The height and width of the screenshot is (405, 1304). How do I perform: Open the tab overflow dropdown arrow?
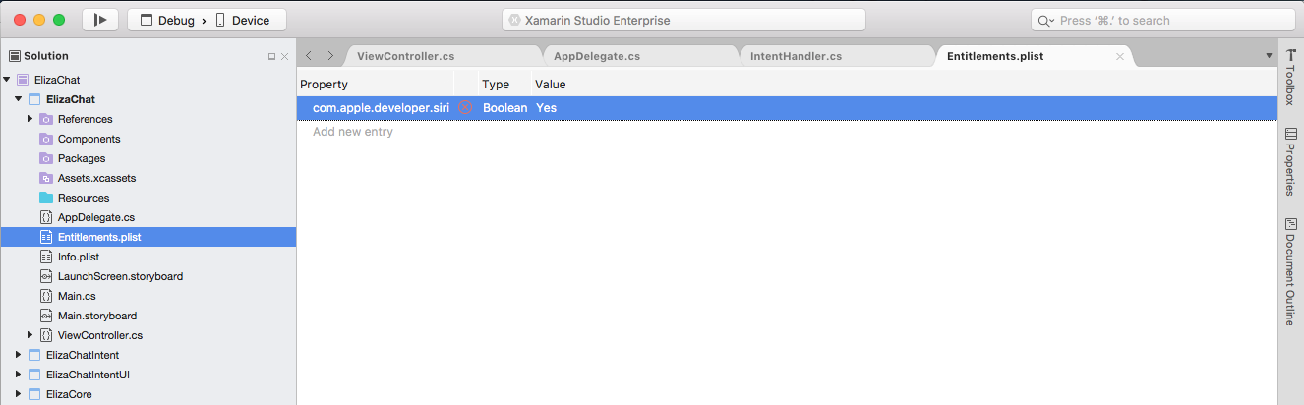(1269, 56)
